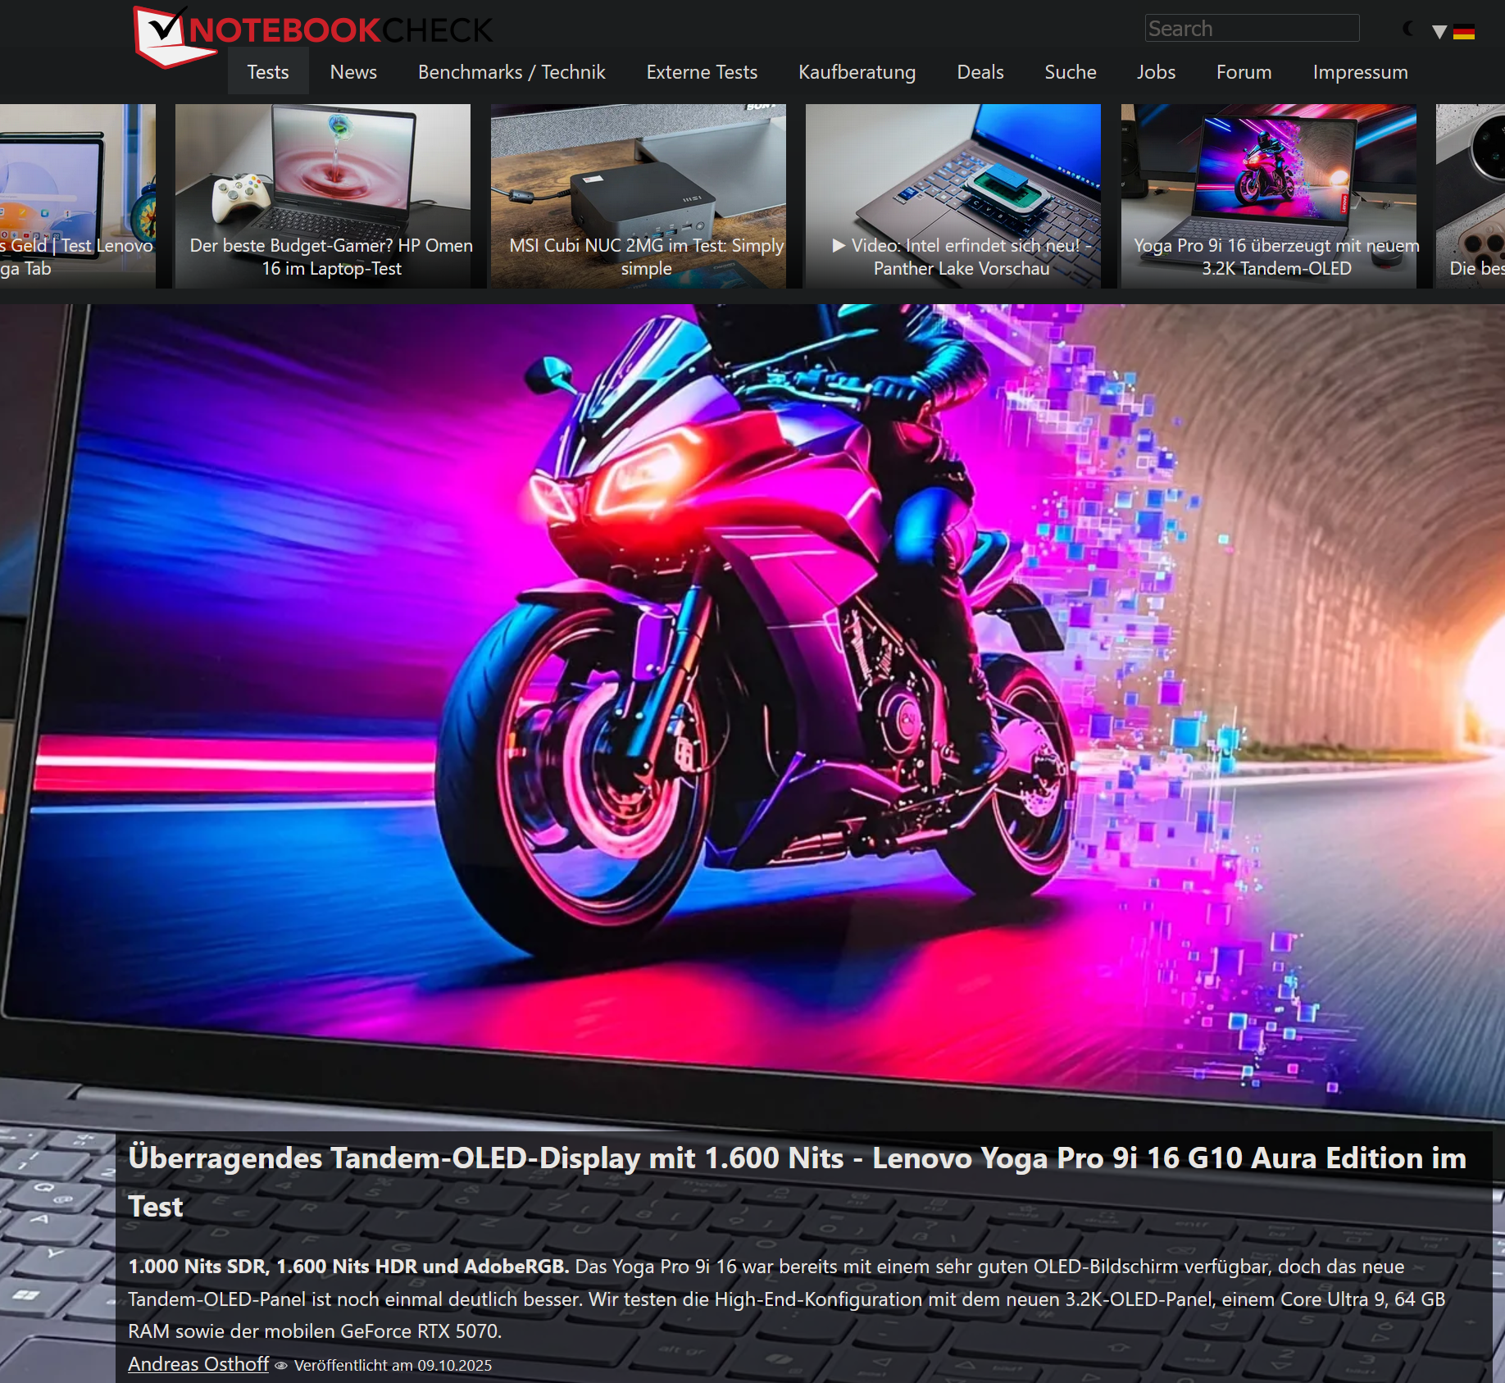The width and height of the screenshot is (1505, 1383).
Task: Open author Andreas Osthoff's profile
Action: (x=198, y=1364)
